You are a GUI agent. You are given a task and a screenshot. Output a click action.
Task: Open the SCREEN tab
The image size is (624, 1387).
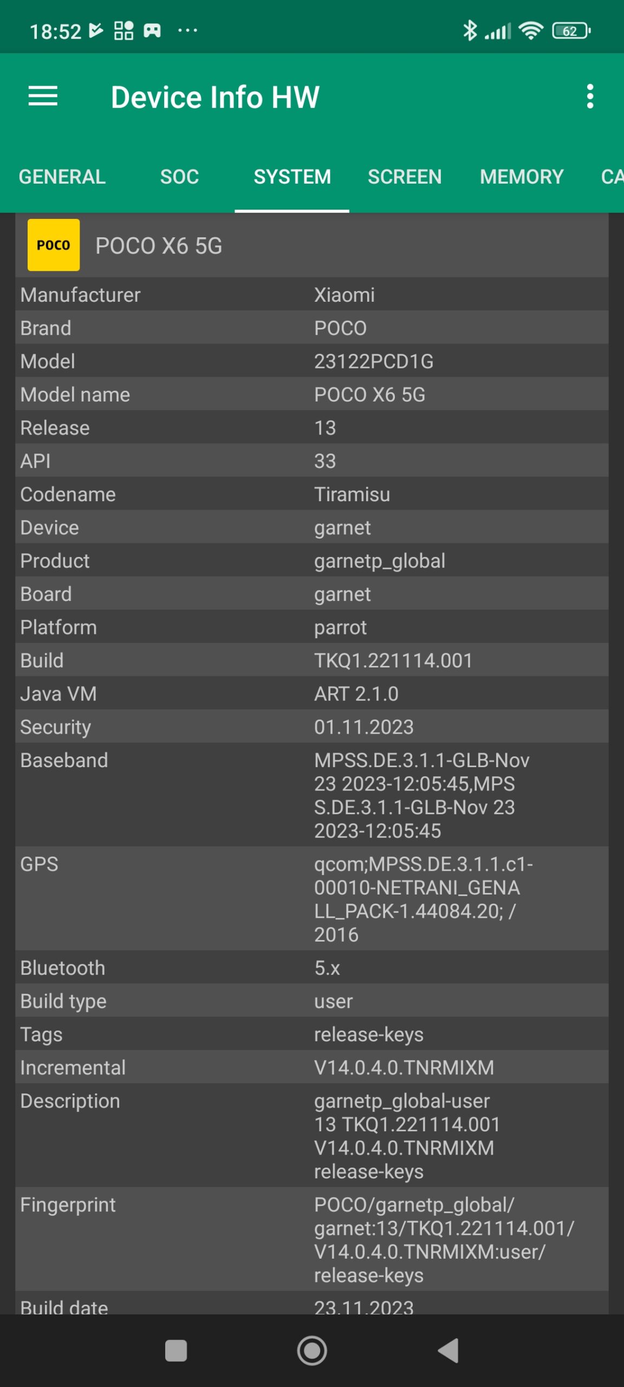(x=405, y=177)
